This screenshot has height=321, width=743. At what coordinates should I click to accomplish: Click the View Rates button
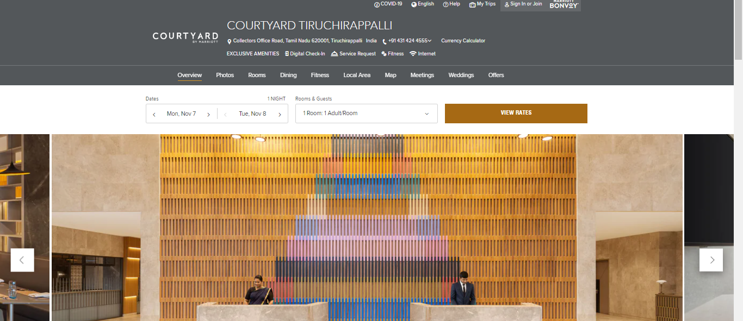tap(516, 114)
